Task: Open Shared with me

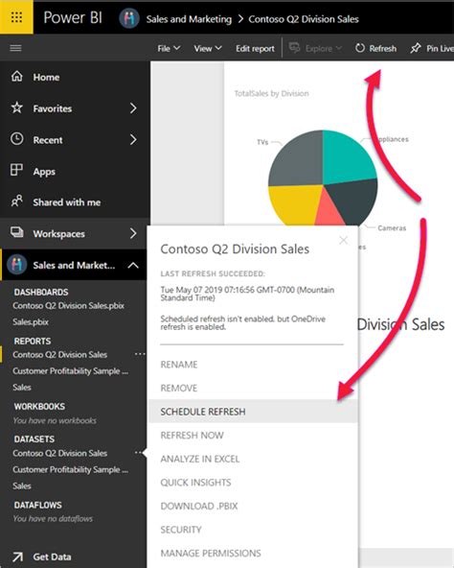Action: pyautogui.click(x=67, y=202)
